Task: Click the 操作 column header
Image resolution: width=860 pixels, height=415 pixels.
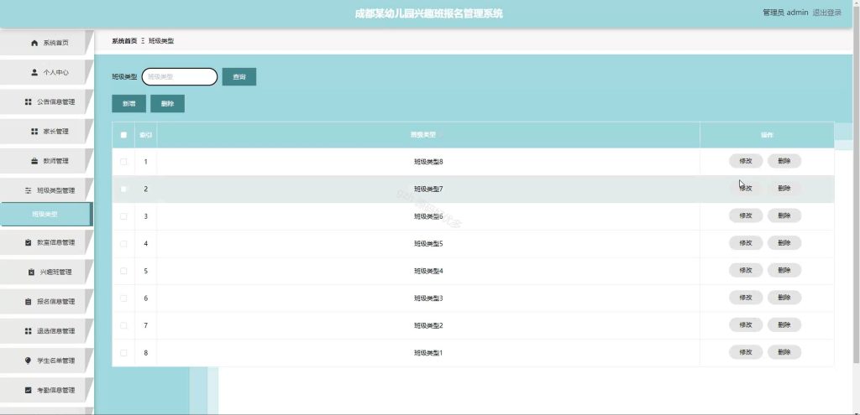Action: [767, 135]
